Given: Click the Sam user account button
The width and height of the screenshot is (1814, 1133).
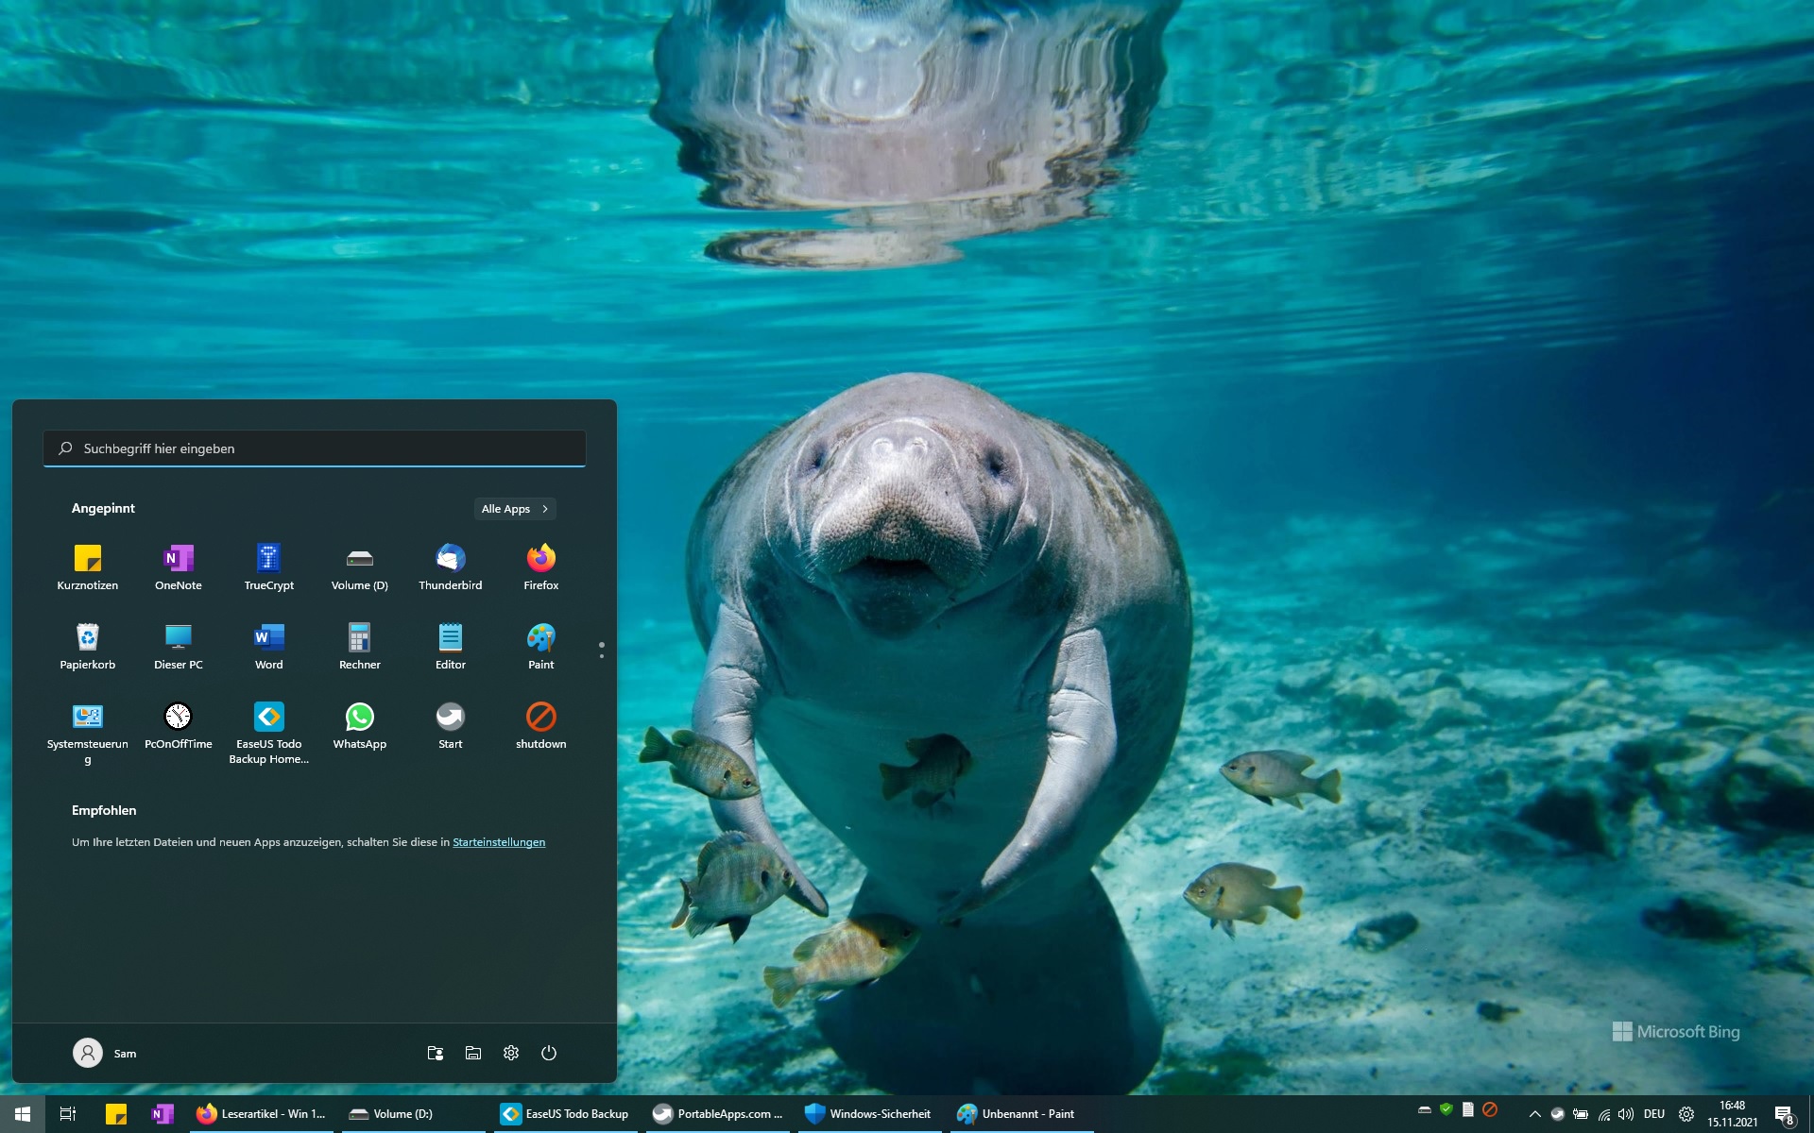Looking at the screenshot, I should [x=105, y=1053].
